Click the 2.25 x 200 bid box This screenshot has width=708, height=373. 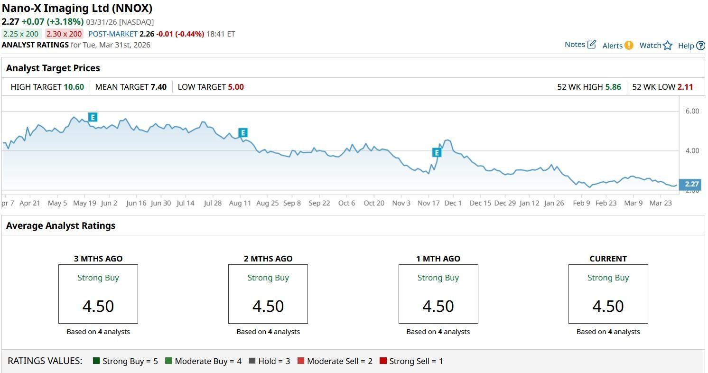pyautogui.click(x=21, y=34)
